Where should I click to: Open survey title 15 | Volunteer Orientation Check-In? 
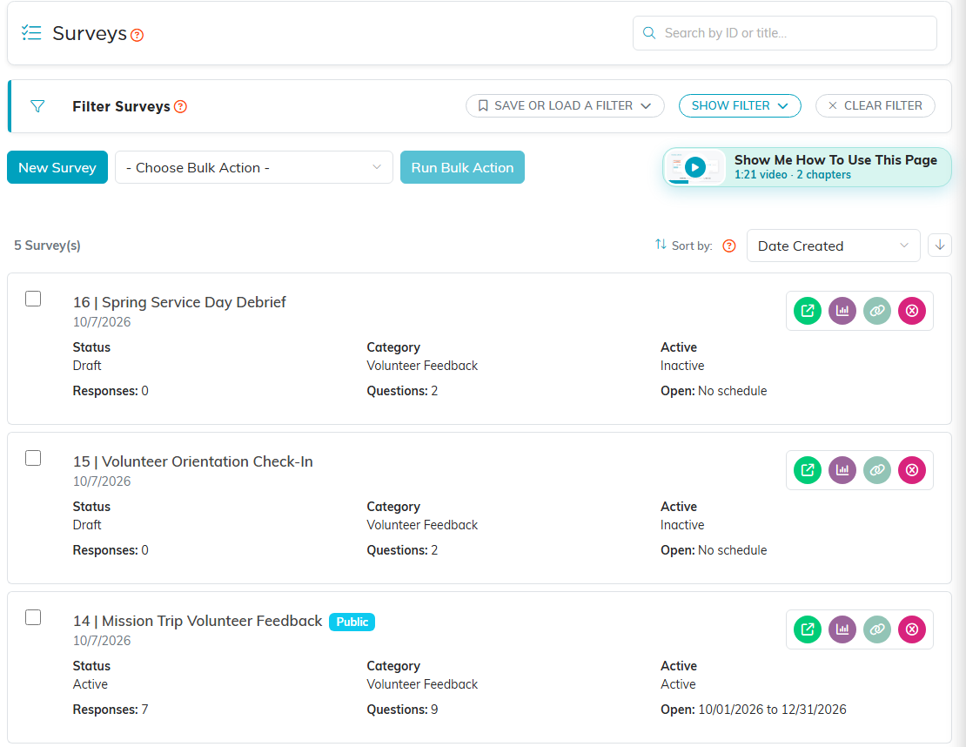[193, 461]
